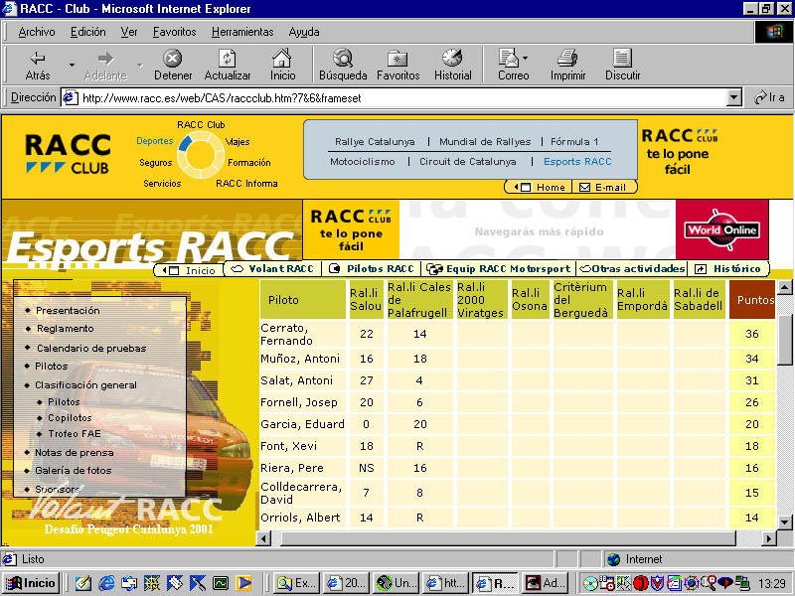Open the Favoritos toolbar panel

click(398, 65)
